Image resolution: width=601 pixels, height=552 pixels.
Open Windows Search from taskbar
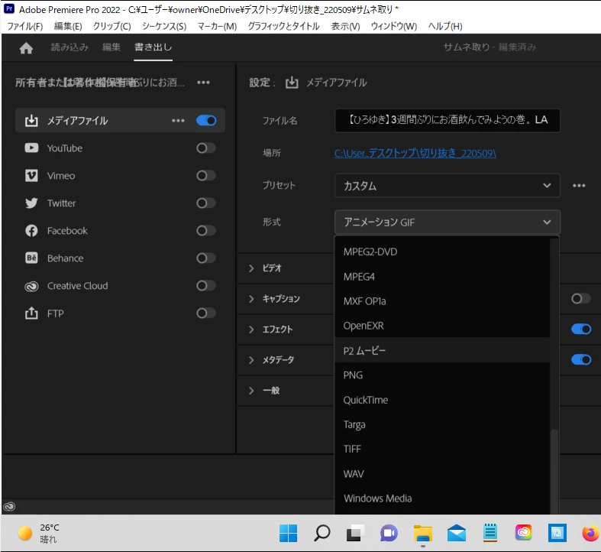click(322, 533)
